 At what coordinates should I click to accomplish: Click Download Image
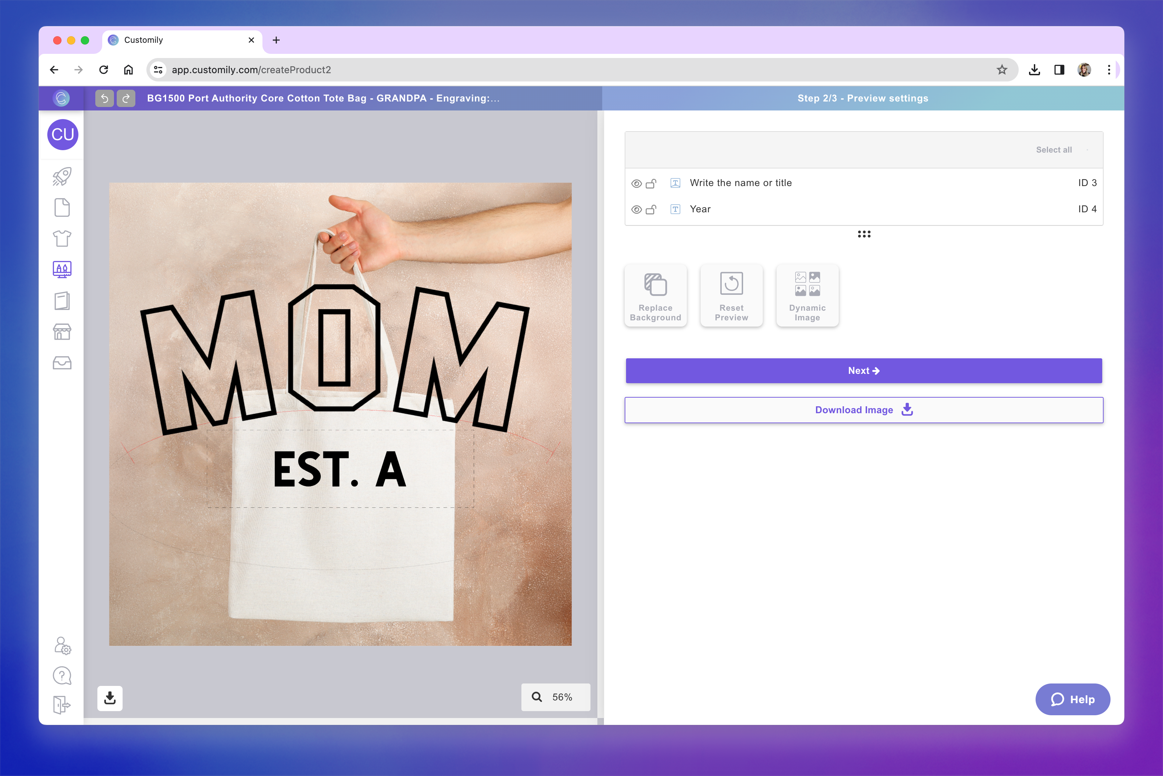pos(864,410)
